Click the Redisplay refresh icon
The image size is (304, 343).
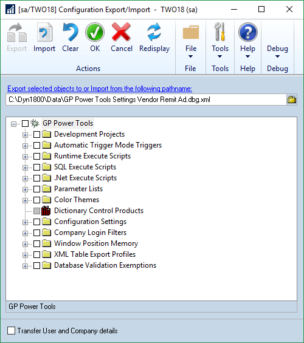154,32
